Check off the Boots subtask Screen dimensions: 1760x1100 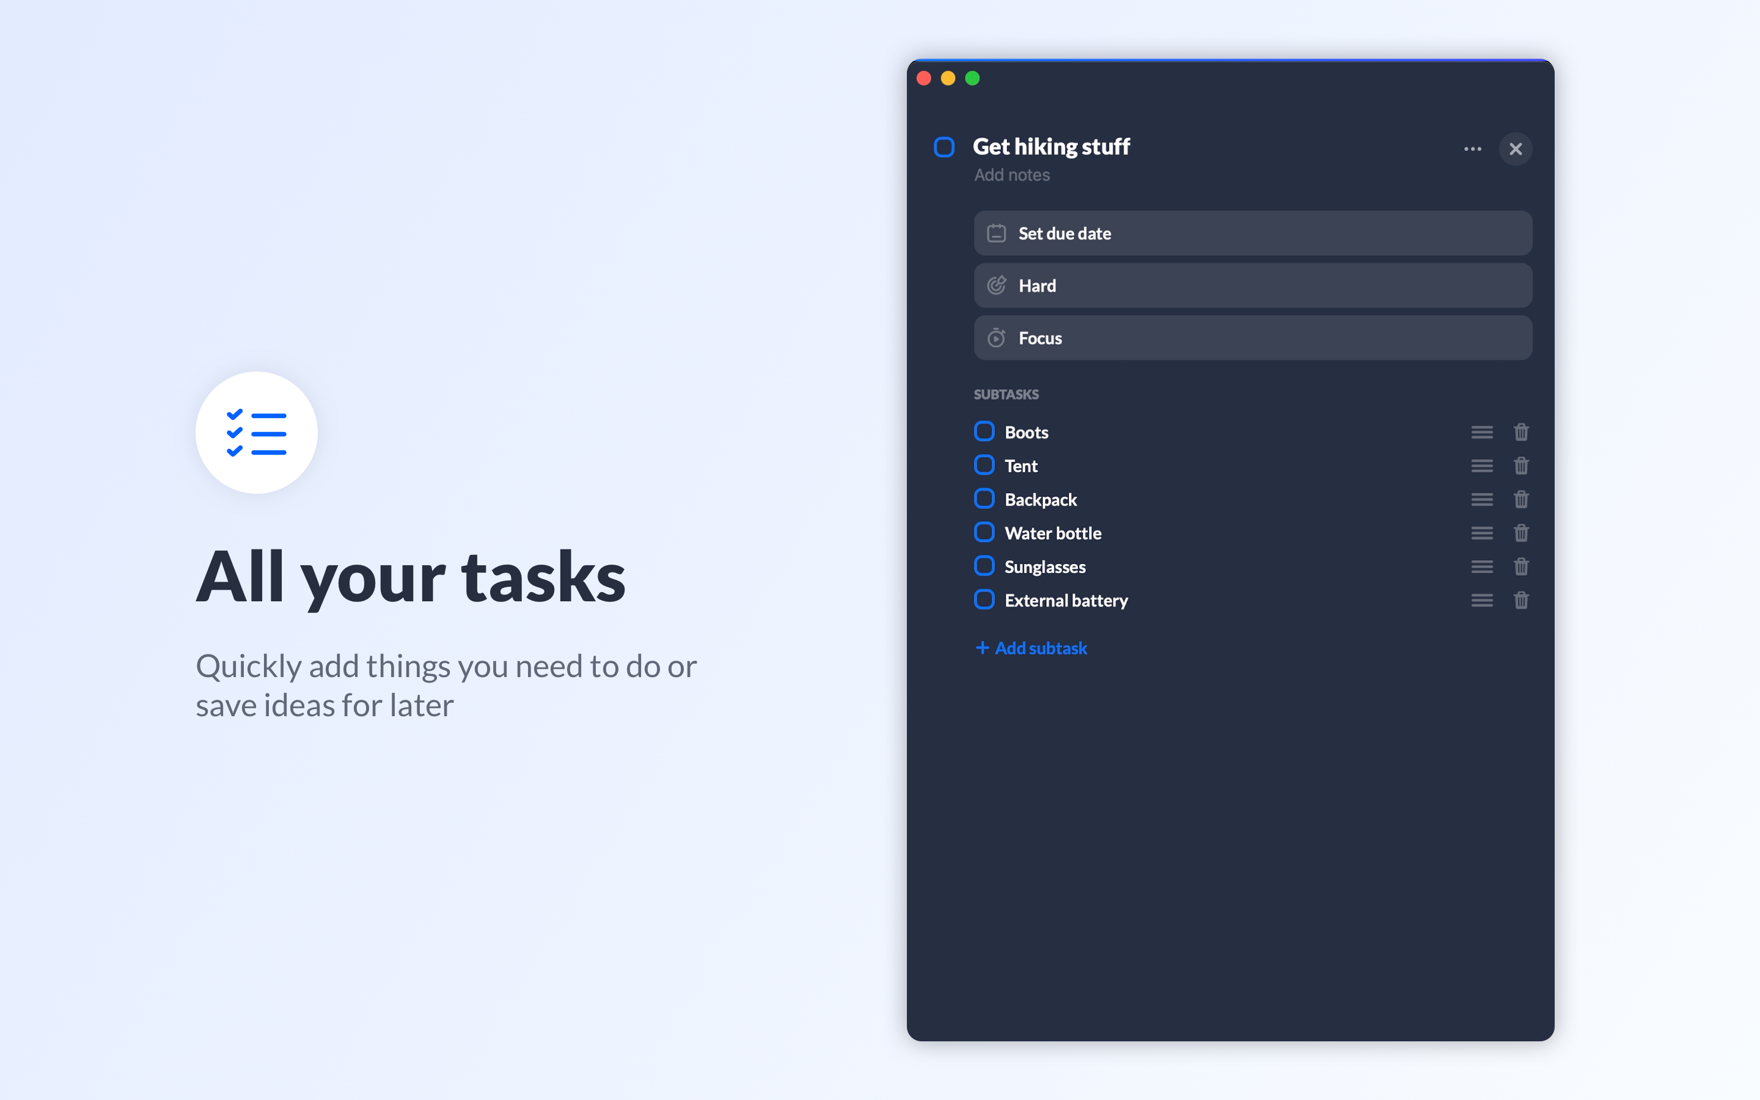click(984, 431)
